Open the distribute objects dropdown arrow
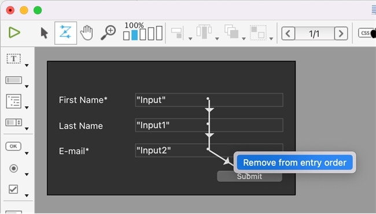The height and width of the screenshot is (214, 376). pos(217,39)
